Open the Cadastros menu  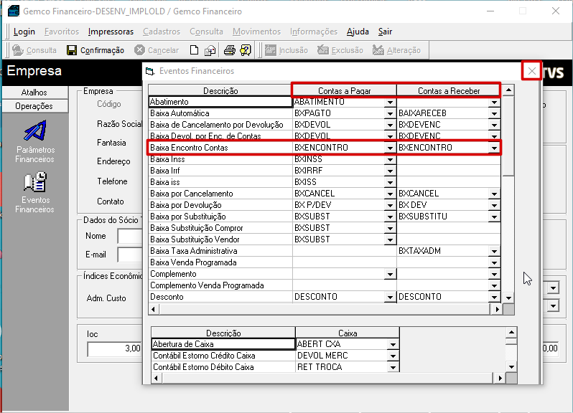coord(162,32)
